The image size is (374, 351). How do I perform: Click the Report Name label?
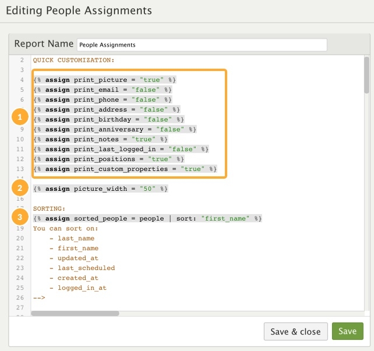[x=44, y=44]
